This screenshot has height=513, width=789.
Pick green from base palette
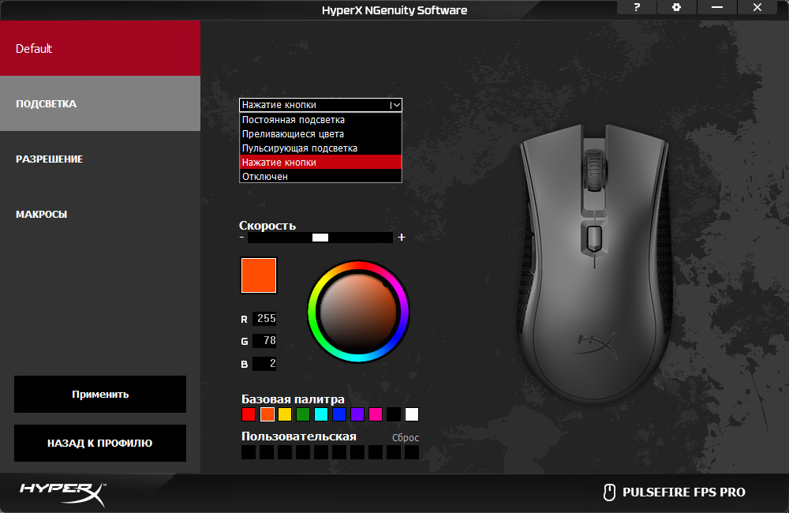[x=303, y=414]
